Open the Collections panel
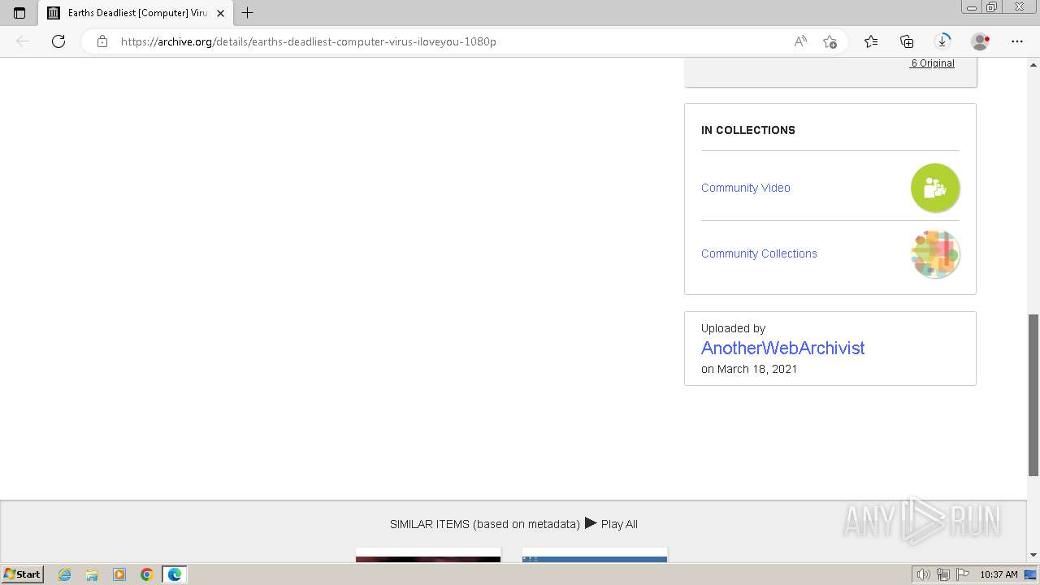The width and height of the screenshot is (1040, 585). pos(907,41)
